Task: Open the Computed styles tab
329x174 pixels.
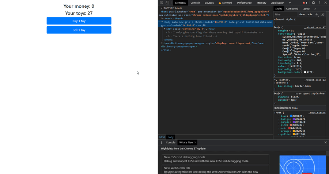Action: (292, 8)
